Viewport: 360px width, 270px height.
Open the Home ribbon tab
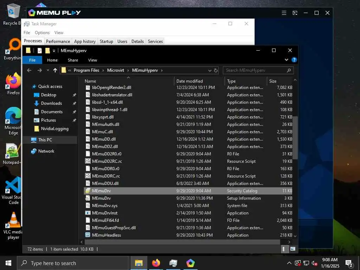coord(52,60)
